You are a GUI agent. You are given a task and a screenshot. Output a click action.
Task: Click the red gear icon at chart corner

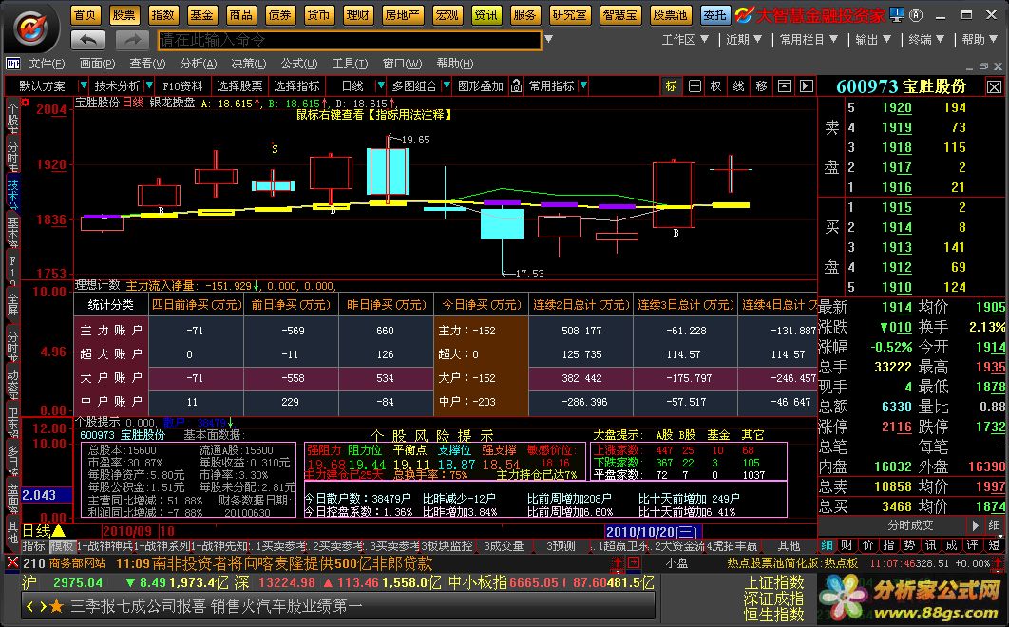coord(26,103)
